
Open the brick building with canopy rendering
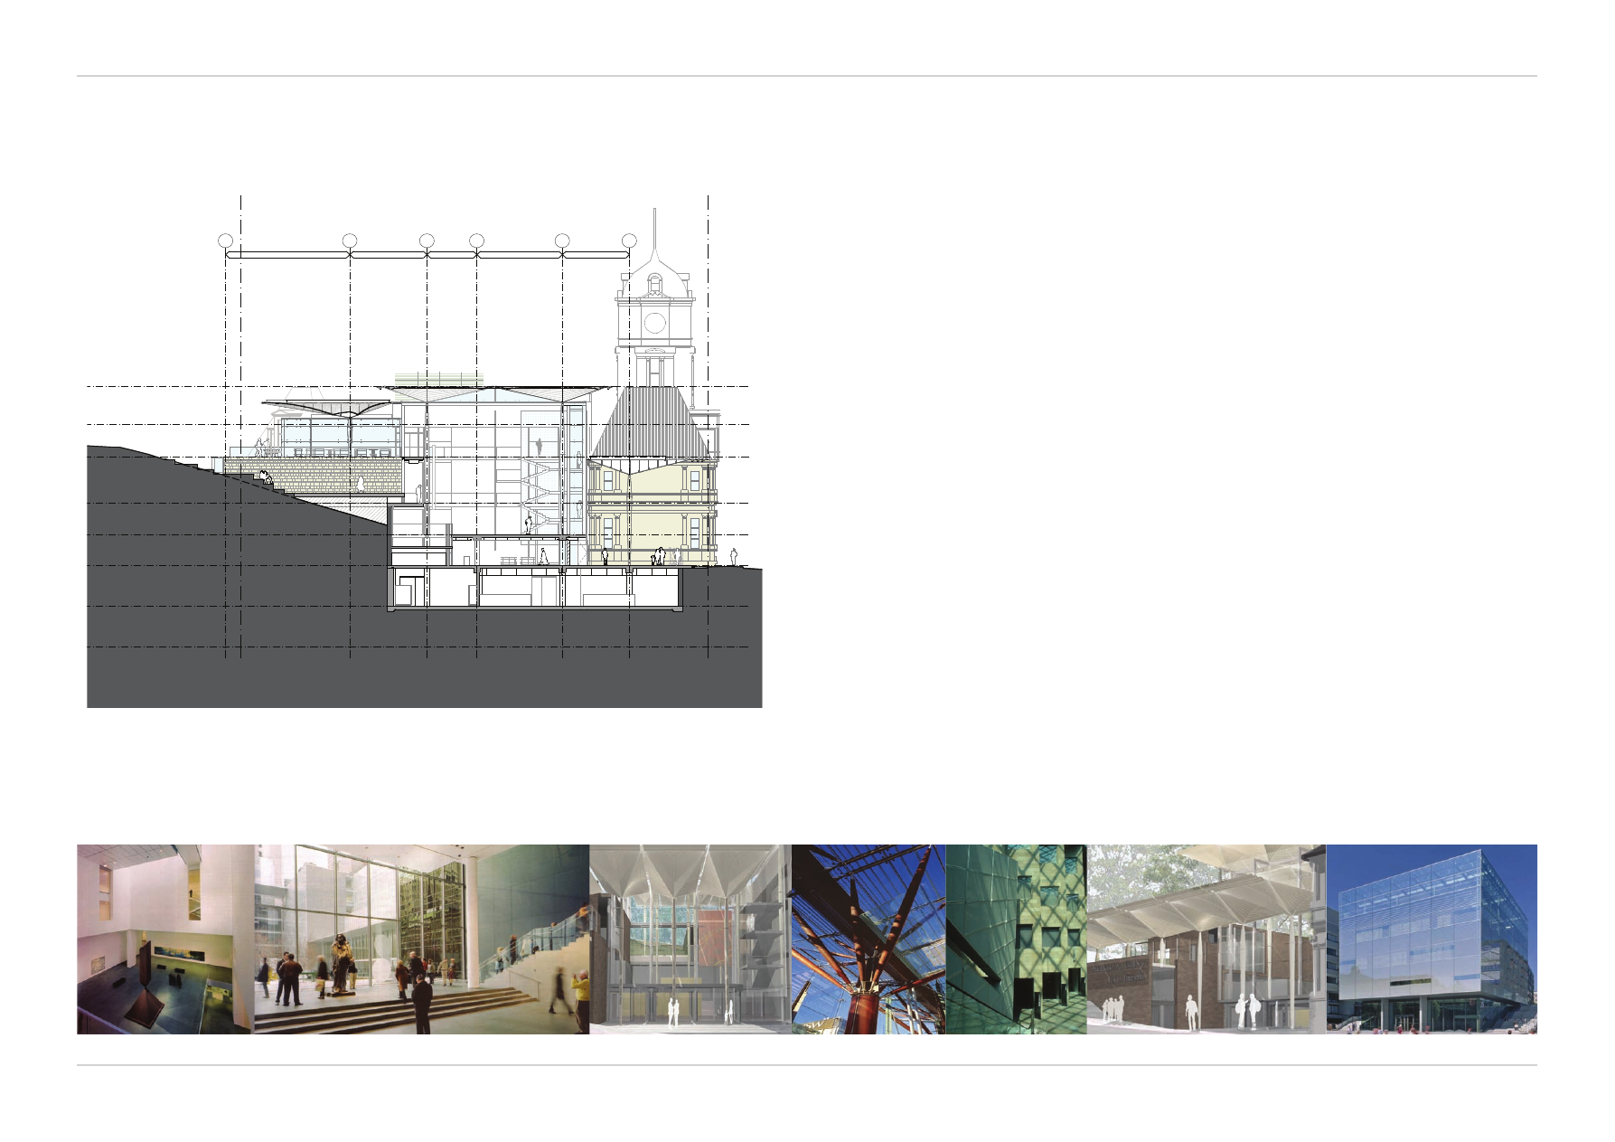click(1206, 939)
